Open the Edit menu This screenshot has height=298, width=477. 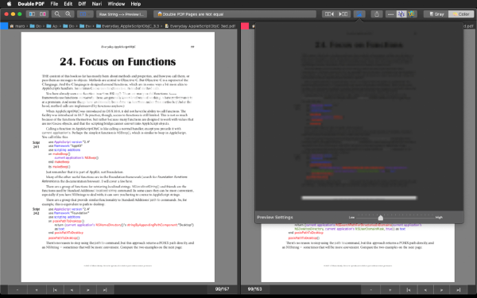pos(68,4)
